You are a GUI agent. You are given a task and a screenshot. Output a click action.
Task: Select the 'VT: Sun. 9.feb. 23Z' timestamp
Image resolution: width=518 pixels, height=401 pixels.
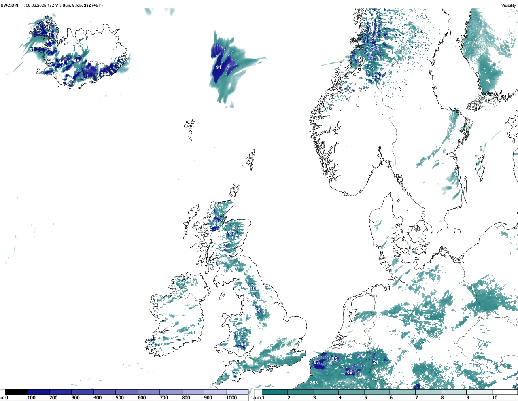click(74, 6)
